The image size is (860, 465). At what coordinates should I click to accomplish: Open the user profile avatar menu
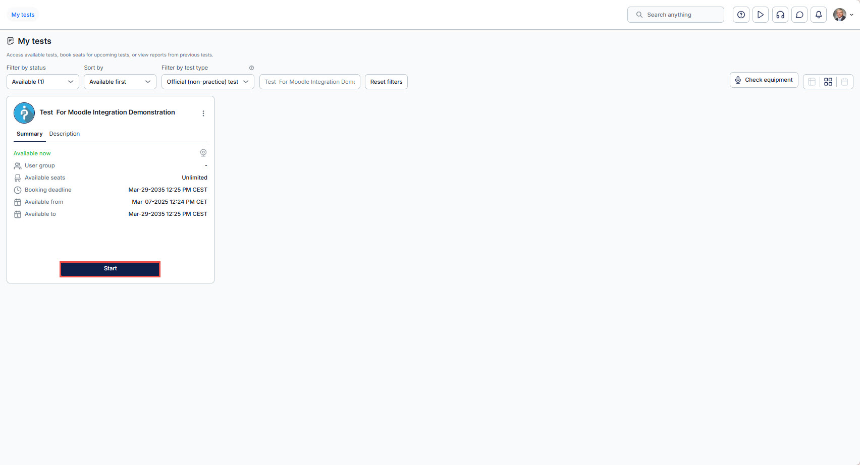tap(842, 15)
